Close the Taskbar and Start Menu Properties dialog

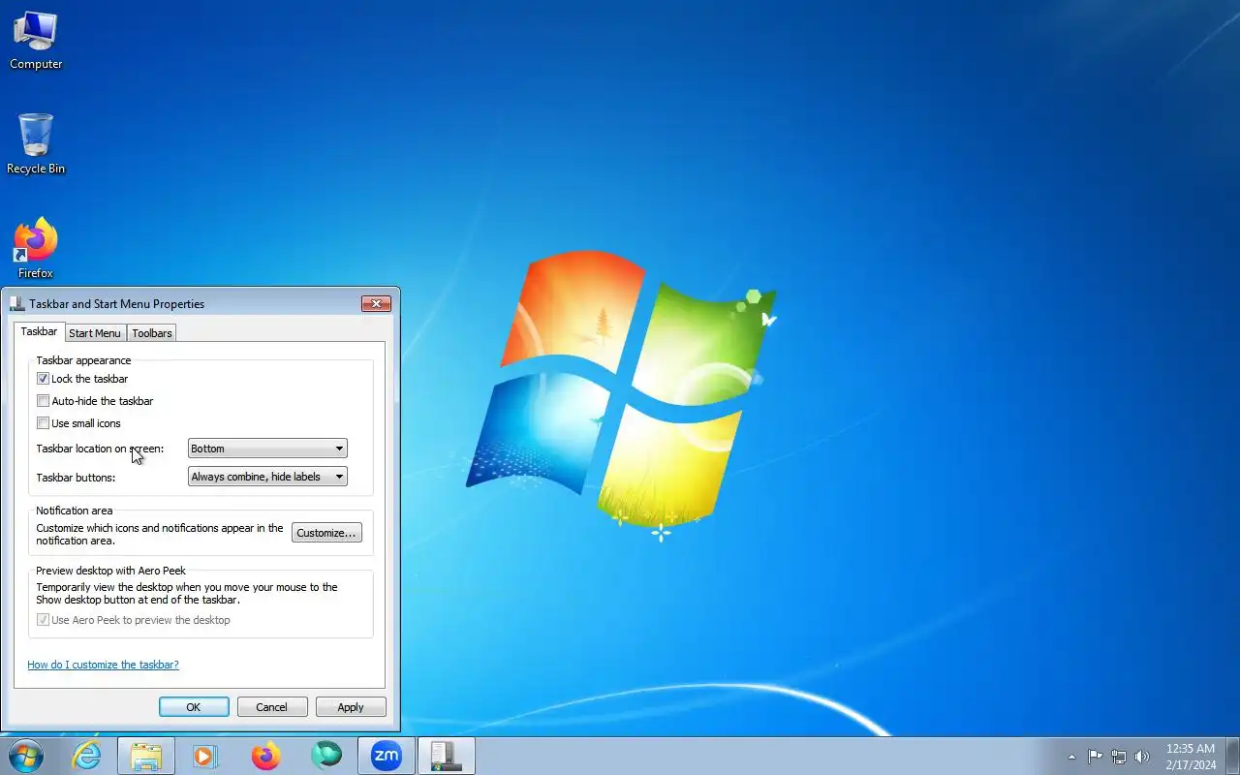pos(376,303)
